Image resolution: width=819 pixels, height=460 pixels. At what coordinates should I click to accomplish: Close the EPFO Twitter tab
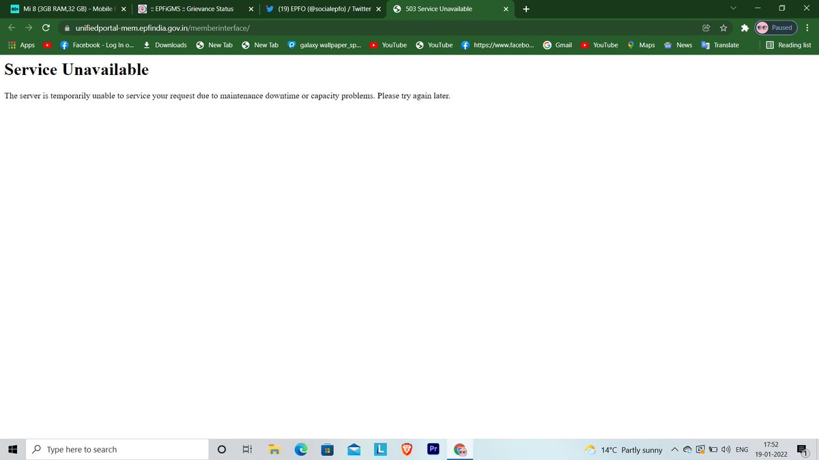coord(378,9)
